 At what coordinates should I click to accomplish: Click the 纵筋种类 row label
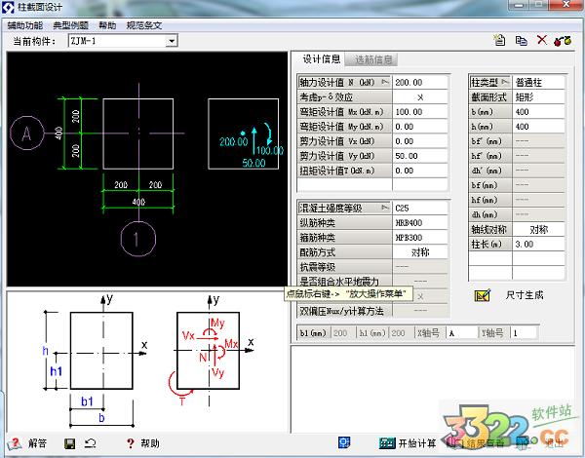coord(344,222)
